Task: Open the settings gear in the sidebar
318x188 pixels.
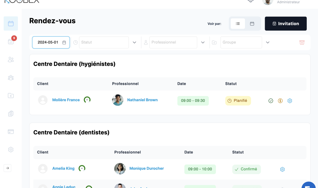Action: (x=11, y=150)
